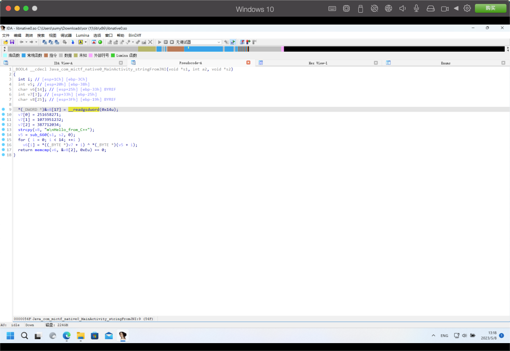Click the Save database icon in toolbar
Viewport: 510px width, 351px height.
tap(12, 42)
